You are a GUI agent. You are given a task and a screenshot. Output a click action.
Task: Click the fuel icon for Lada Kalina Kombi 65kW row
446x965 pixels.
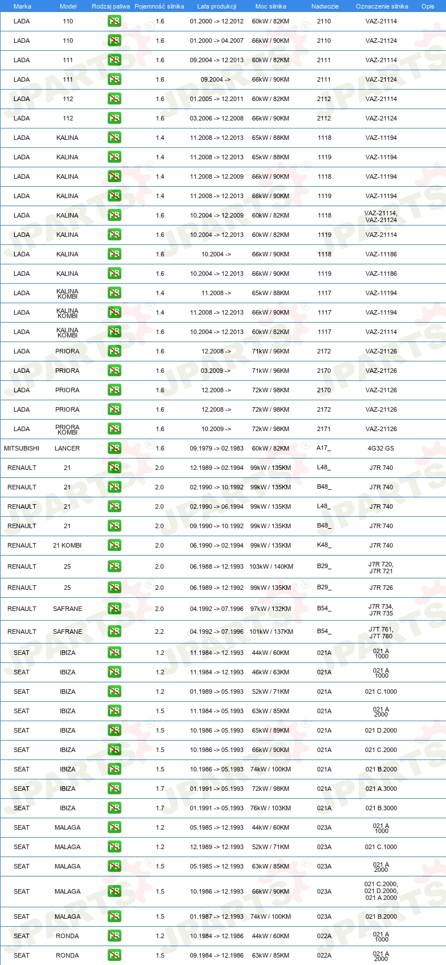[x=115, y=293]
